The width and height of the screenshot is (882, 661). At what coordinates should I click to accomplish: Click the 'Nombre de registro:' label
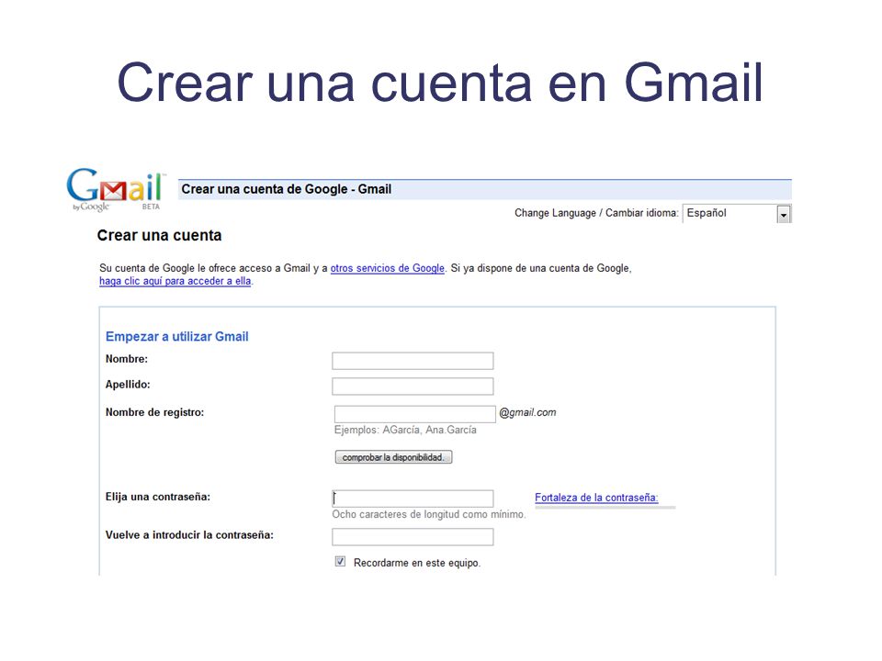(154, 412)
